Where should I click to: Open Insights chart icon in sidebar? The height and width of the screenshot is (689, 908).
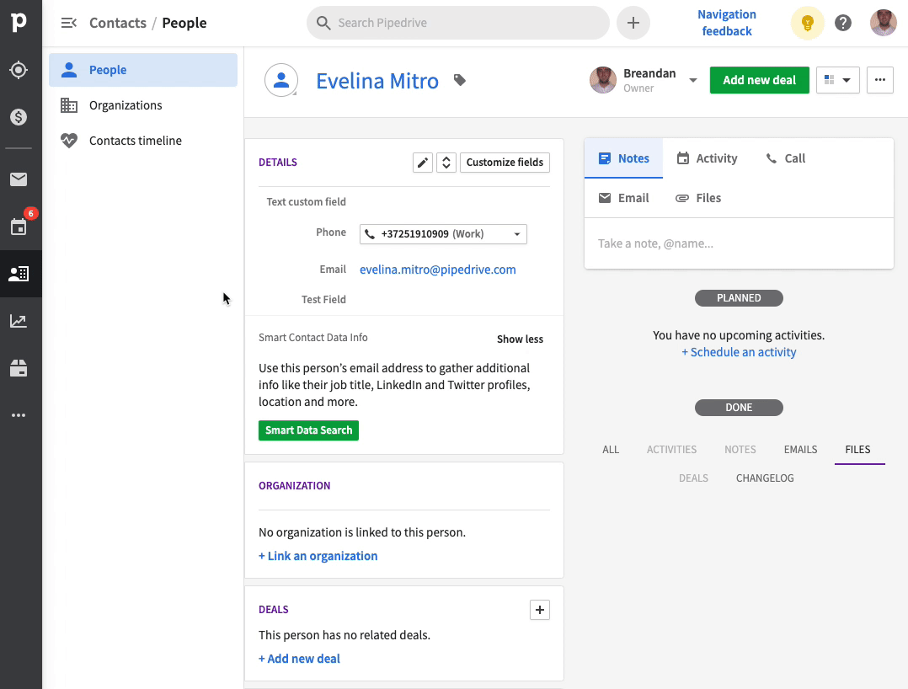19,321
